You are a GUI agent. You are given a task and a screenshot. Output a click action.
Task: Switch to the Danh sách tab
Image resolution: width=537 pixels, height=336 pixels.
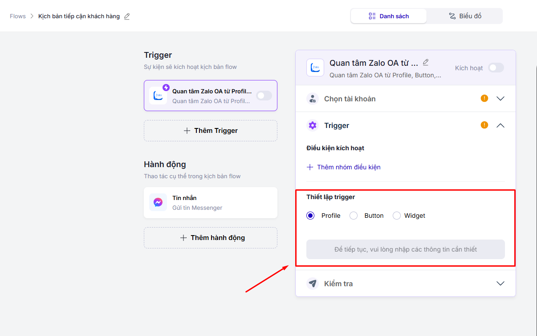389,16
